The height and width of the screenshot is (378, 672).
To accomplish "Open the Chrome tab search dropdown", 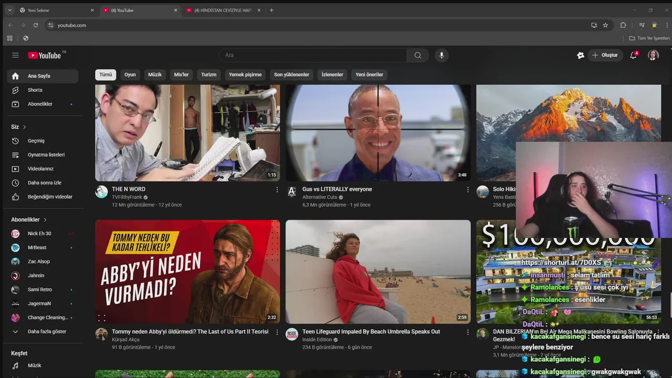I will point(9,10).
